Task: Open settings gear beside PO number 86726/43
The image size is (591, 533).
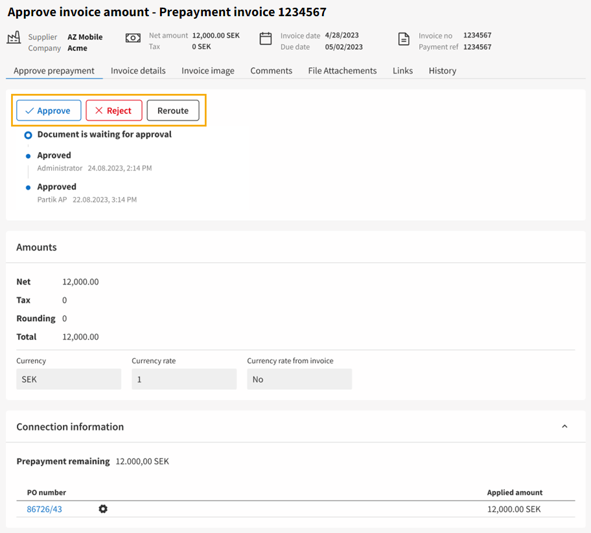Action: [102, 509]
